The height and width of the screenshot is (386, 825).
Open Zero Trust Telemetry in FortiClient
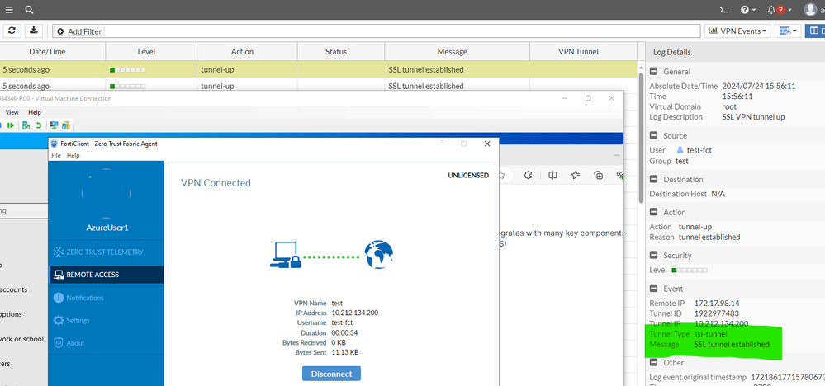click(106, 252)
